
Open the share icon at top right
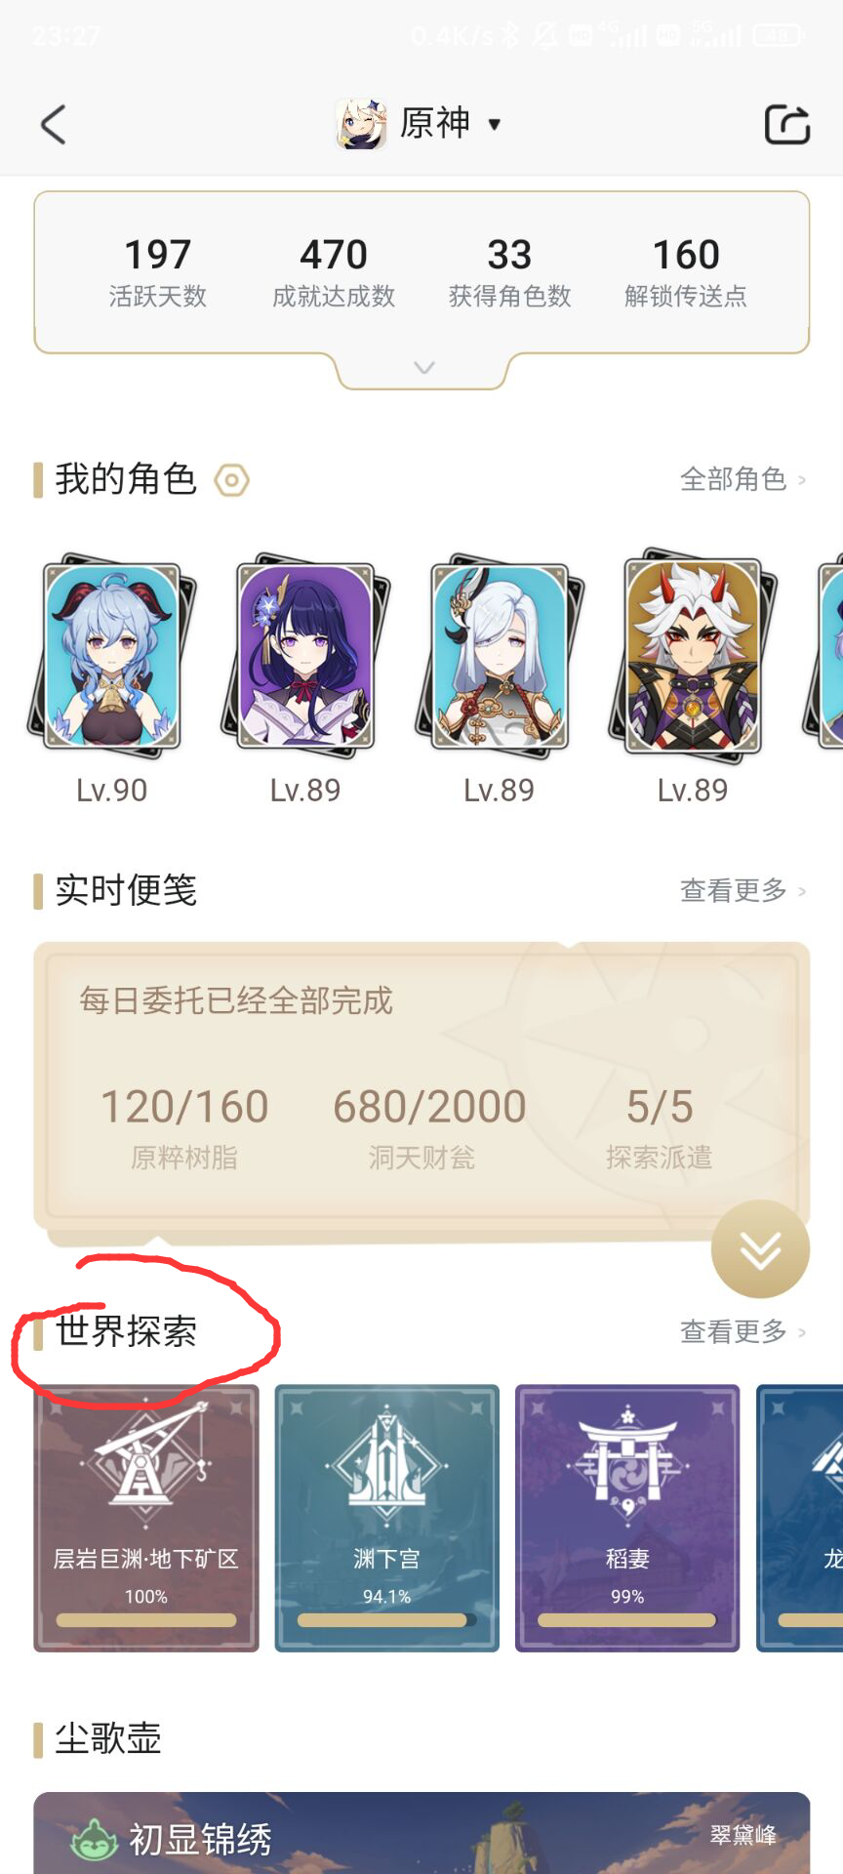click(x=786, y=124)
